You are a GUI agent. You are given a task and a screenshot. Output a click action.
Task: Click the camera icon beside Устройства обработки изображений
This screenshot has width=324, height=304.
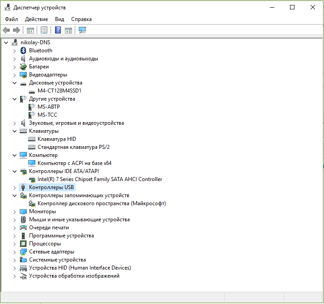[x=23, y=276]
